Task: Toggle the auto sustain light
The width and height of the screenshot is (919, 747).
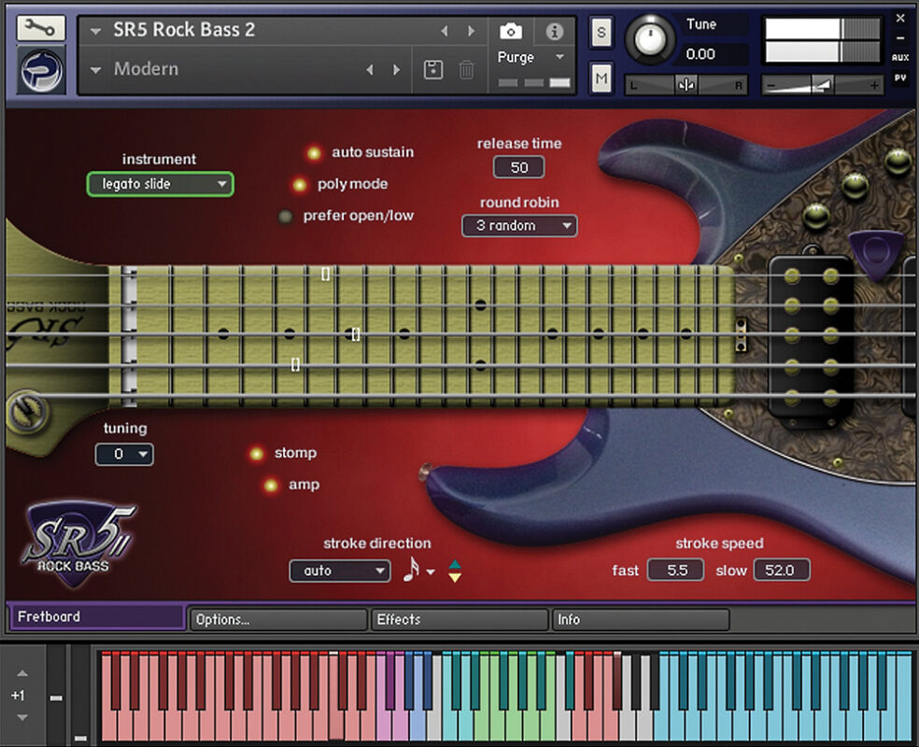Action: [315, 153]
